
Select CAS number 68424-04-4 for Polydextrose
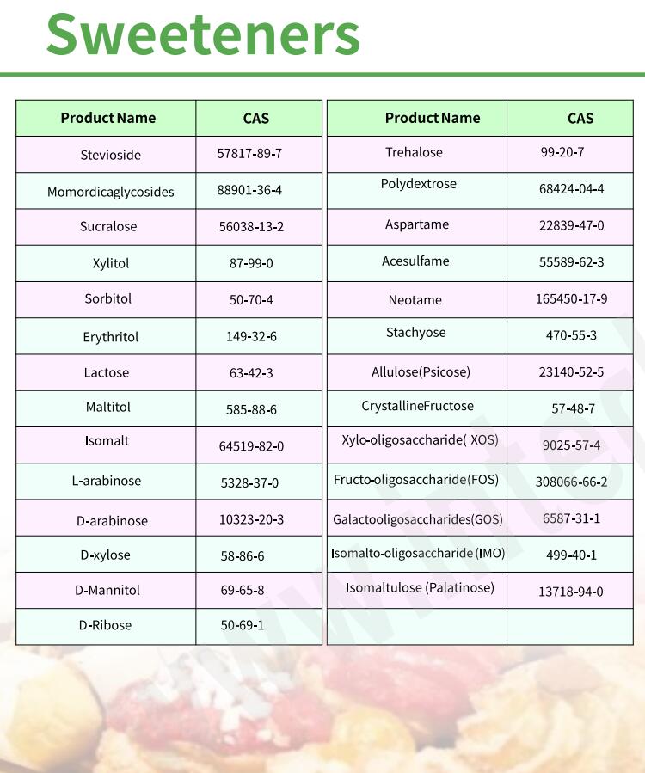pos(571,188)
